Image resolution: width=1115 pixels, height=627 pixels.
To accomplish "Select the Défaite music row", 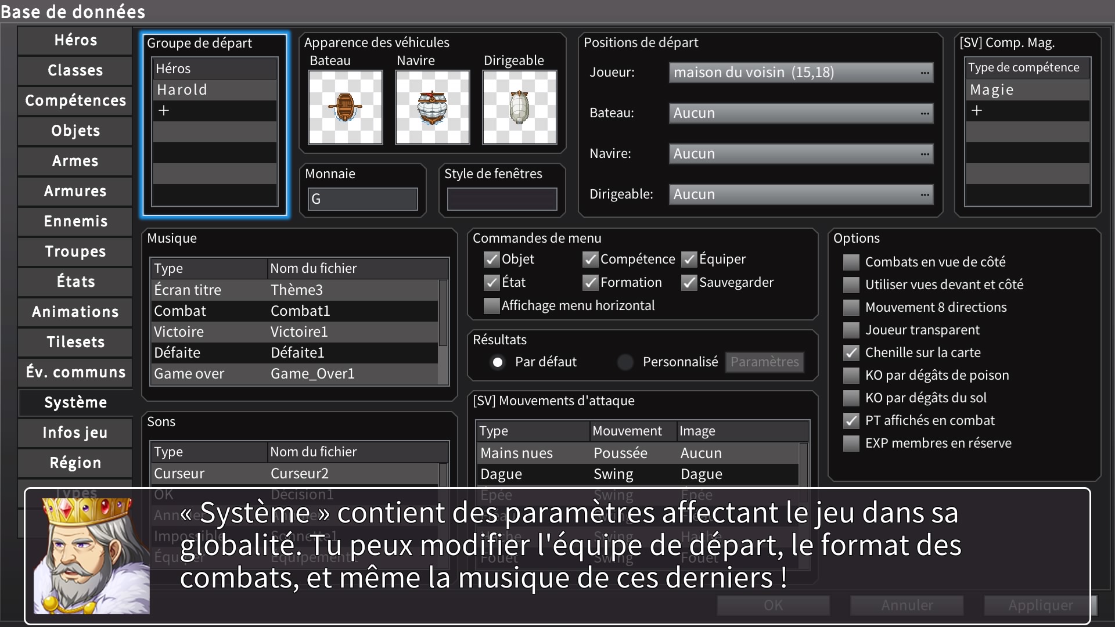I will click(x=295, y=352).
